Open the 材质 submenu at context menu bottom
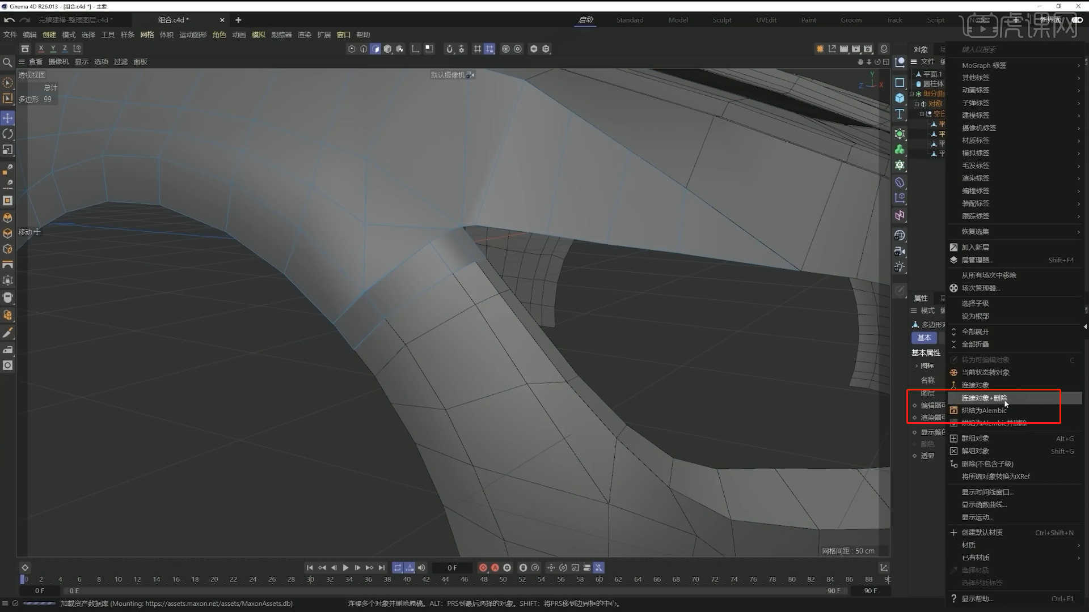The image size is (1089, 612). 1015,545
